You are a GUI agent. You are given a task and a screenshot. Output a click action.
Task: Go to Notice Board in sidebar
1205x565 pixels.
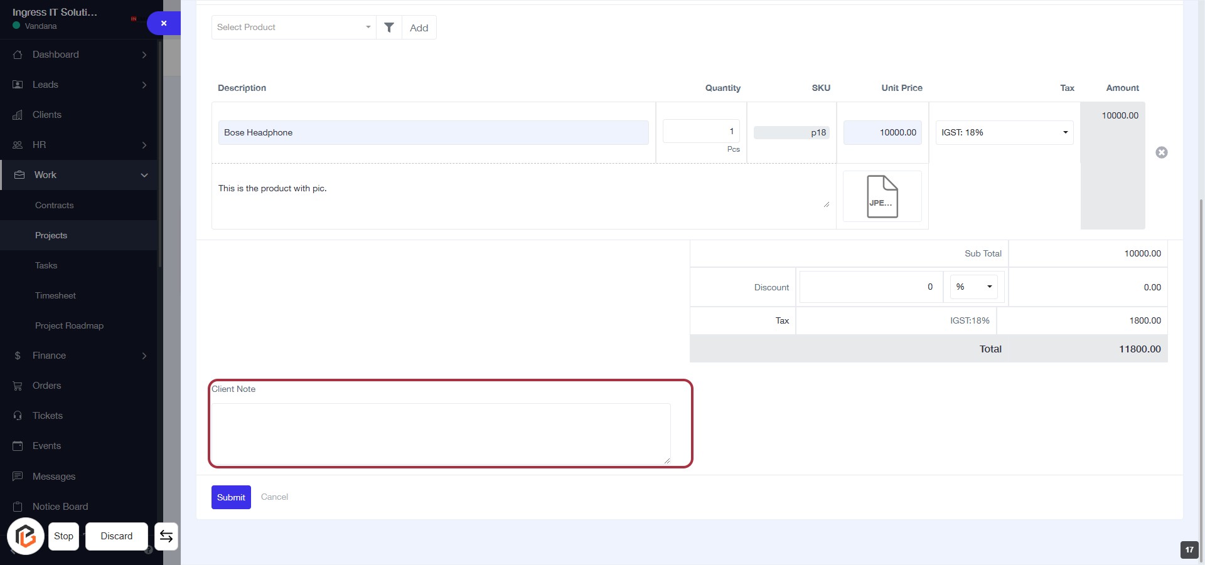[x=60, y=507]
